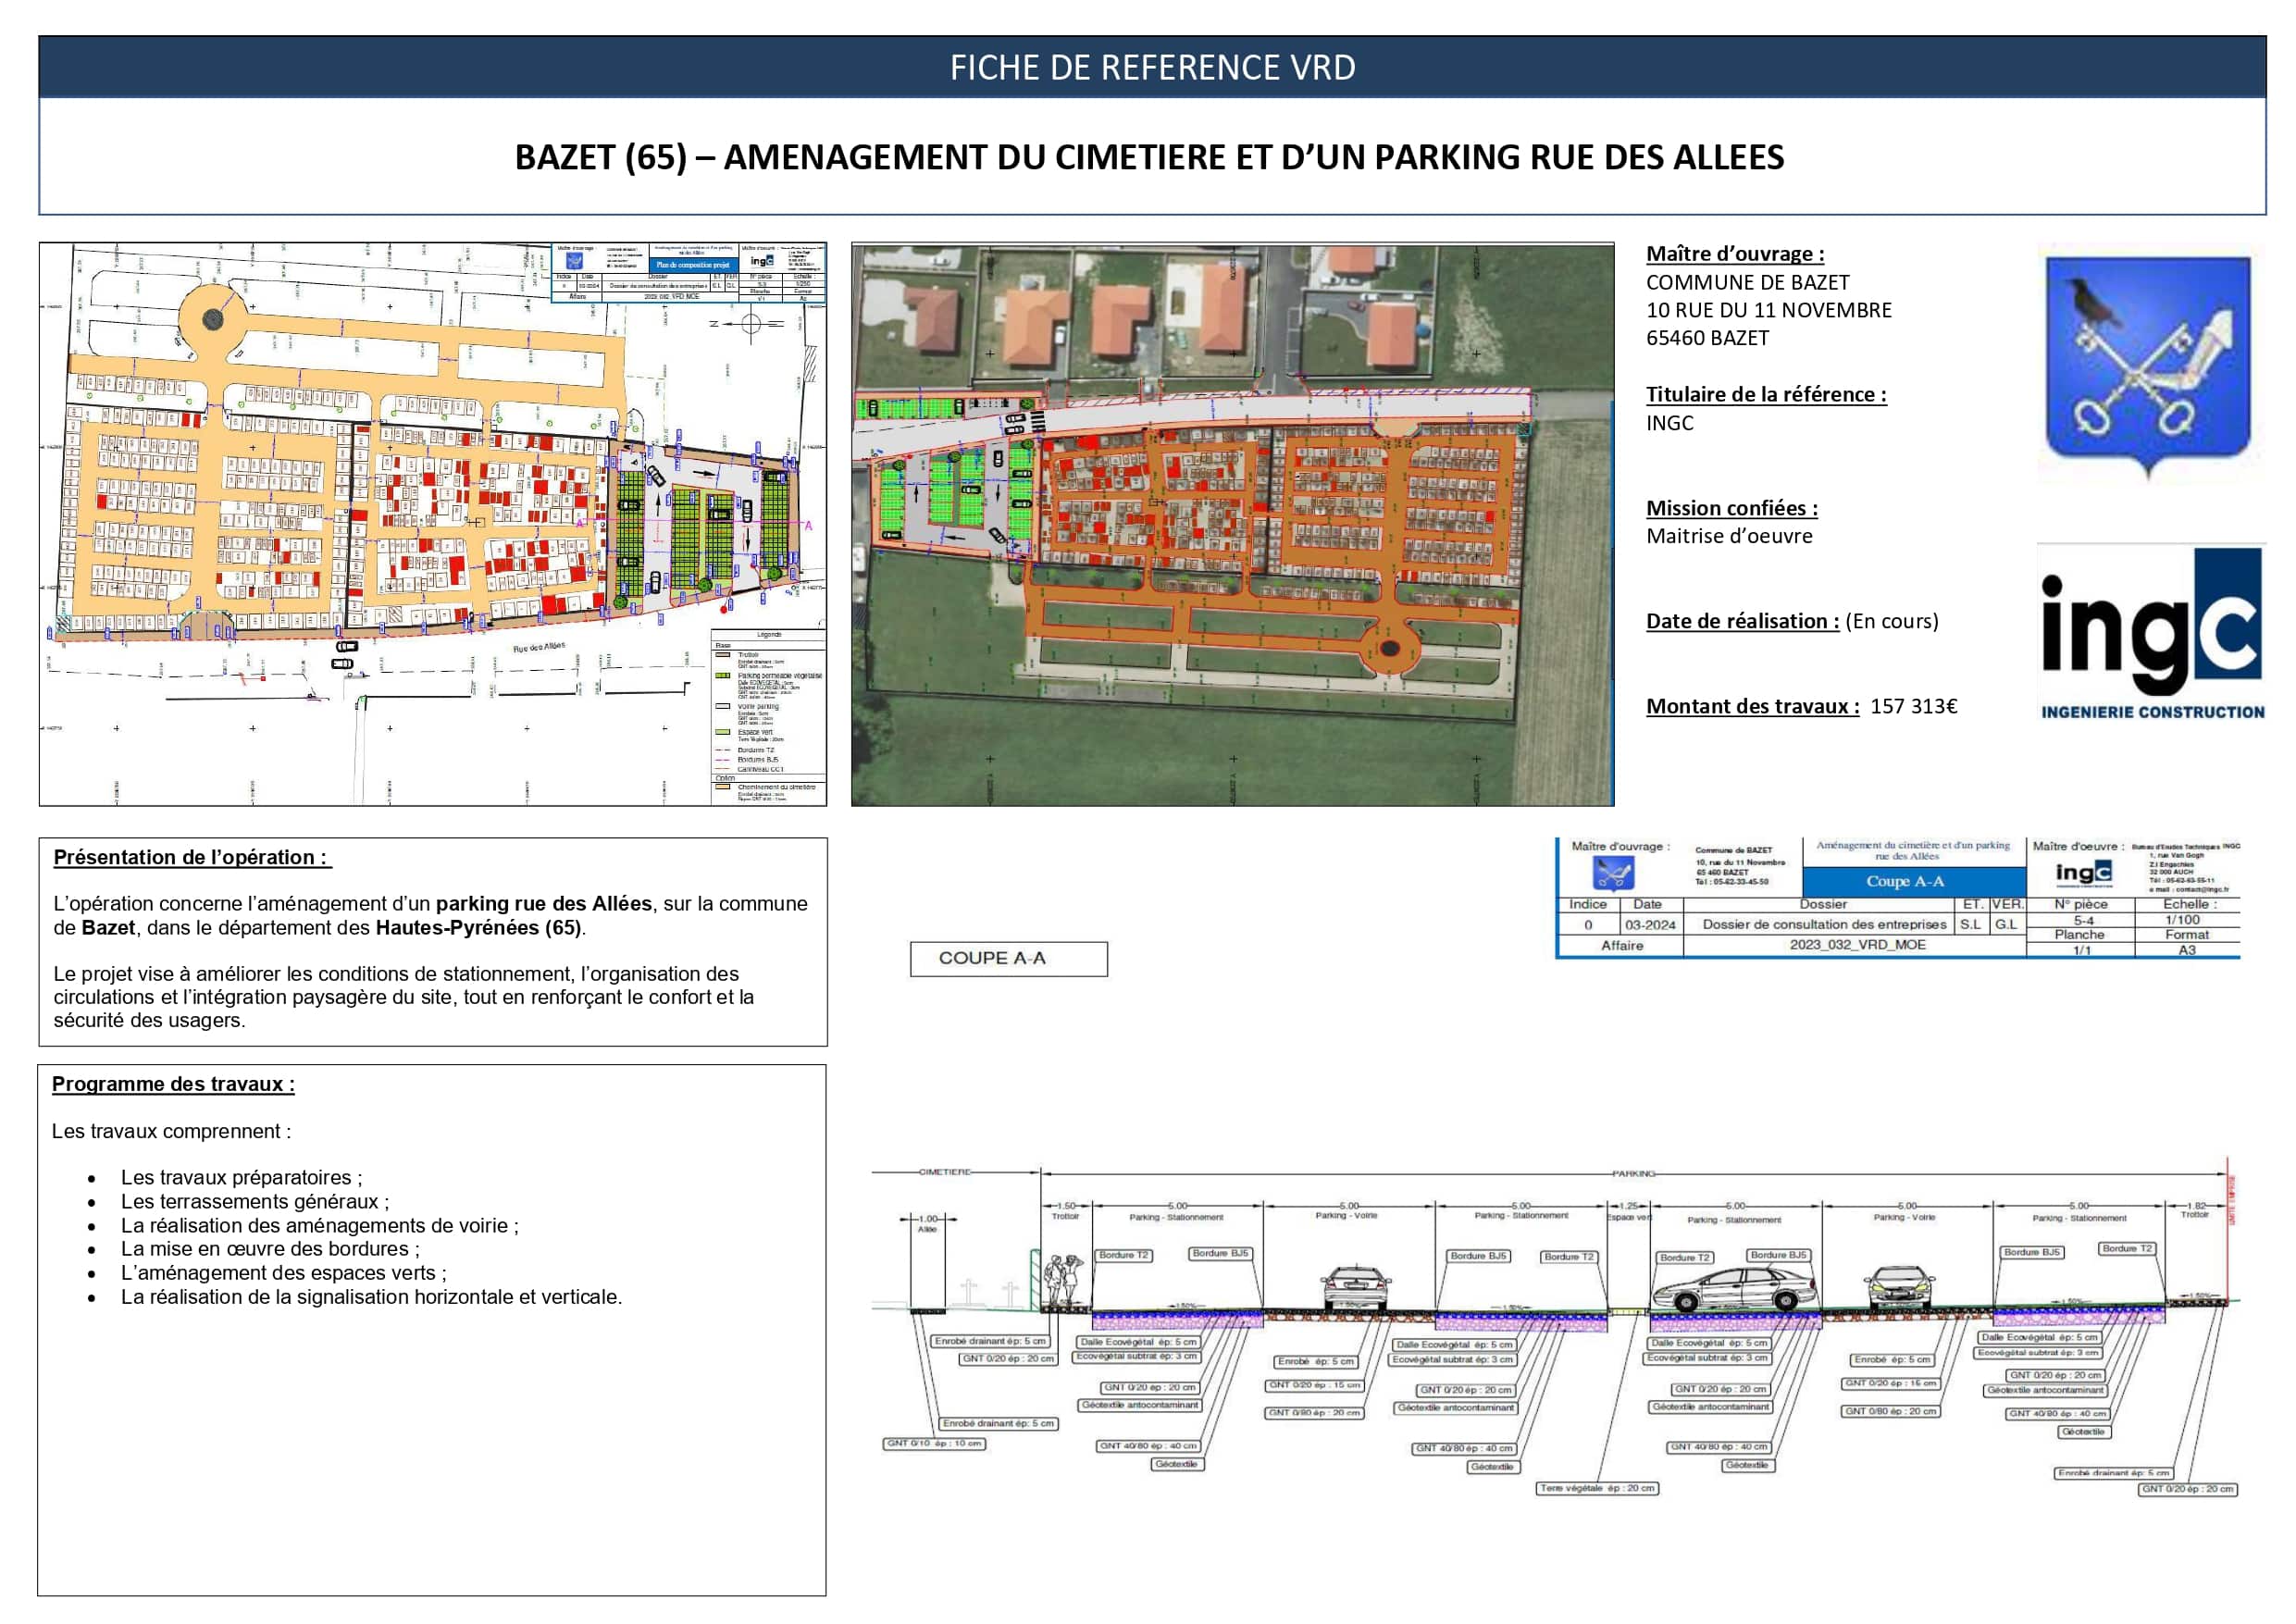Click the small INGC logo in the title block

[2082, 873]
